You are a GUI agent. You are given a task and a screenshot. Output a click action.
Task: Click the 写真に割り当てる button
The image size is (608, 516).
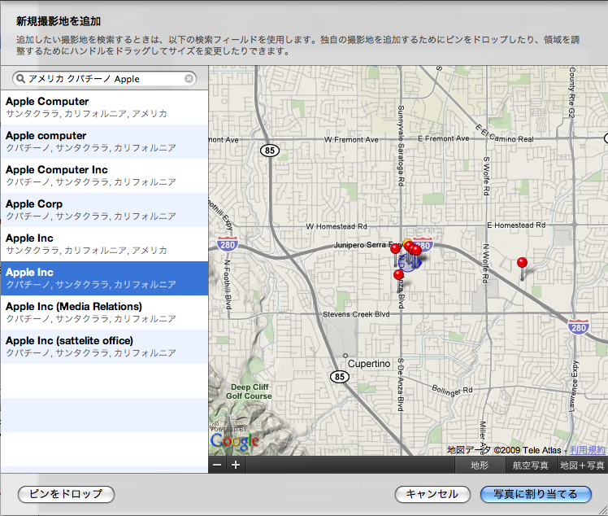coord(536,494)
